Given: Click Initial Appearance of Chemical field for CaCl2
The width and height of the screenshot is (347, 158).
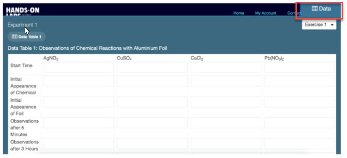Looking at the screenshot, I should (226, 81).
